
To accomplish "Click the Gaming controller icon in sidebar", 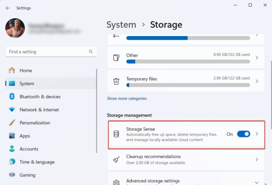I will [12, 175].
